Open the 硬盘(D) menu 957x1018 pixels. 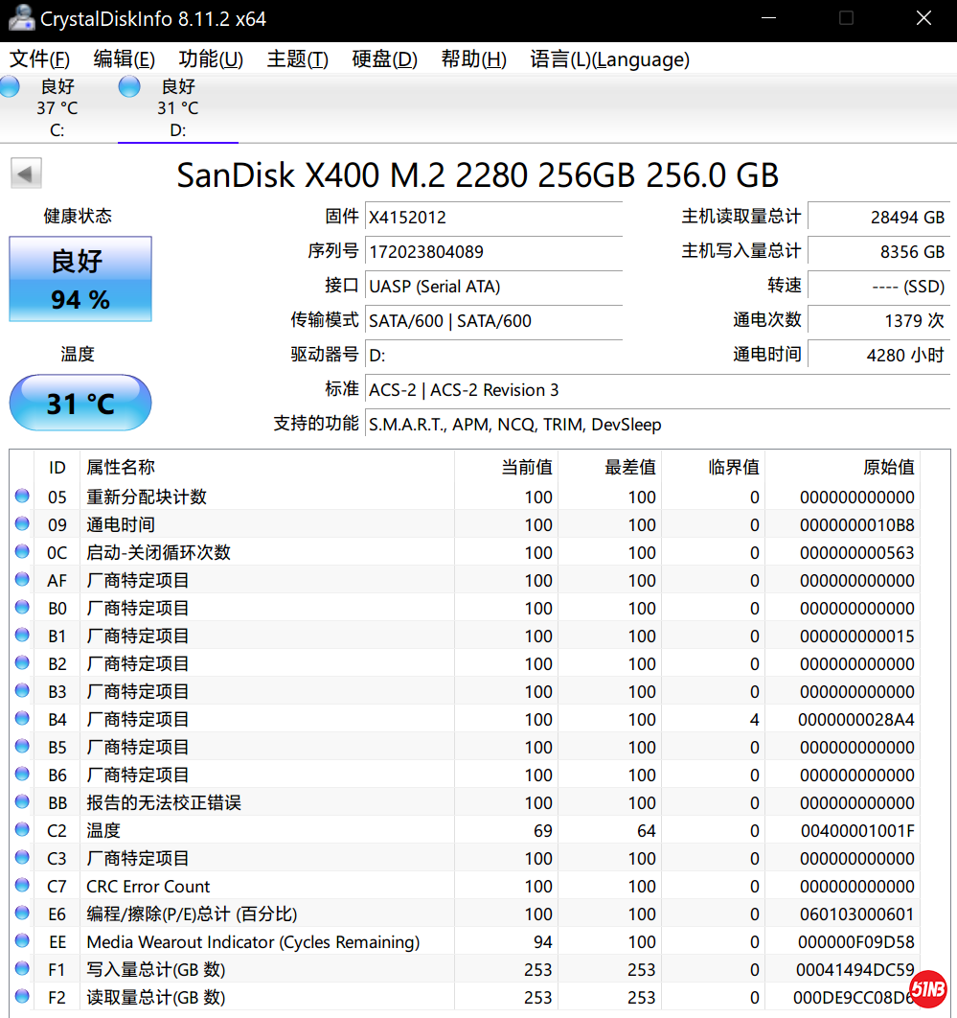point(384,59)
